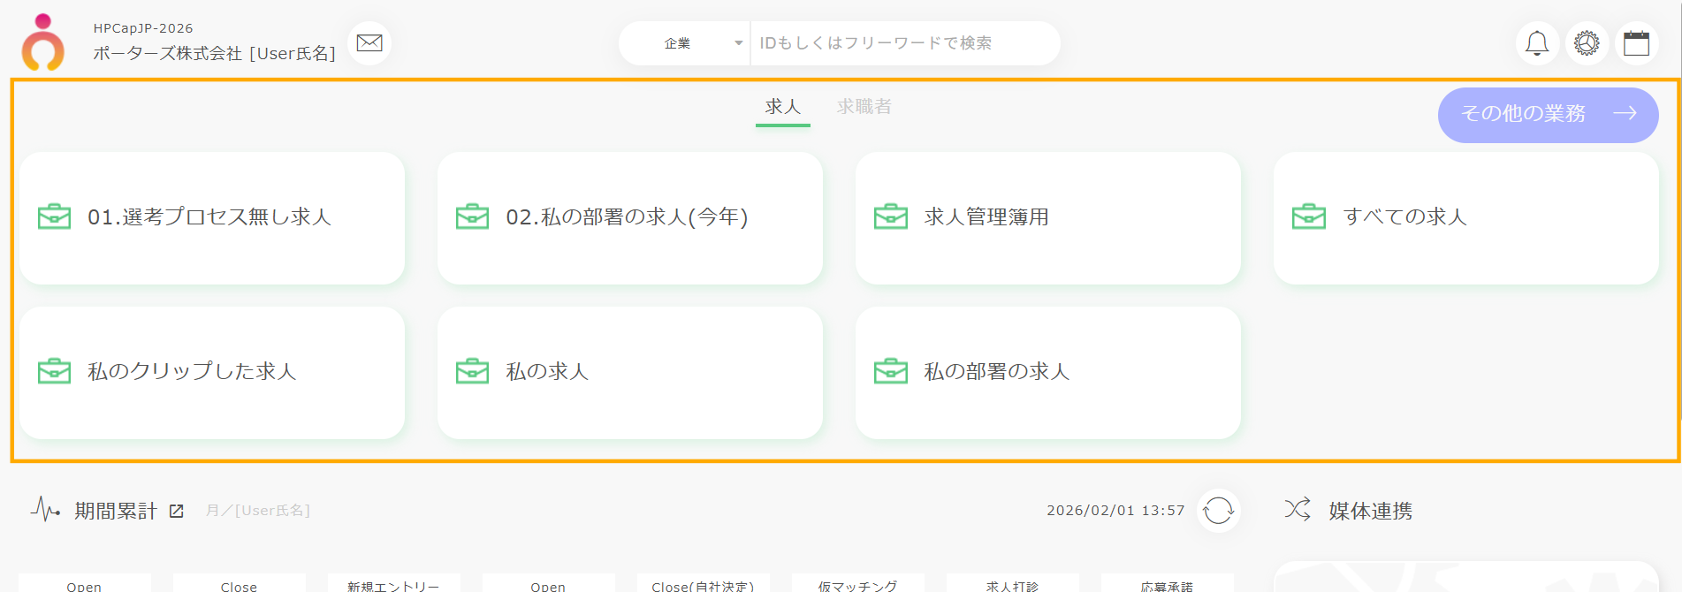The height and width of the screenshot is (592, 1682).
Task: Open the 求人管理簿用 card
Action: pyautogui.click(x=1047, y=217)
